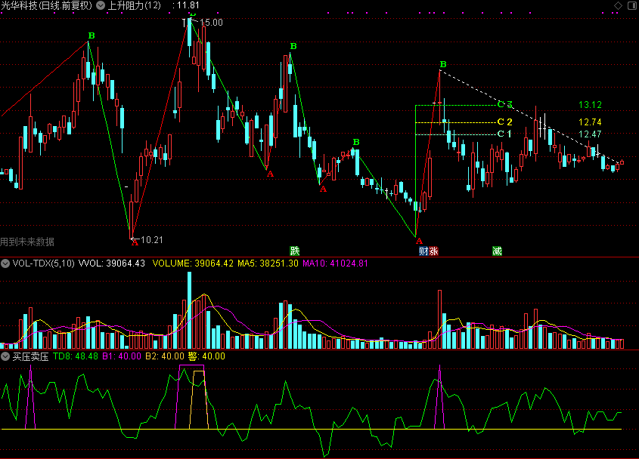Expand the 买压卖压 indicator dropdown arrow
639x459 pixels.
click(5, 356)
